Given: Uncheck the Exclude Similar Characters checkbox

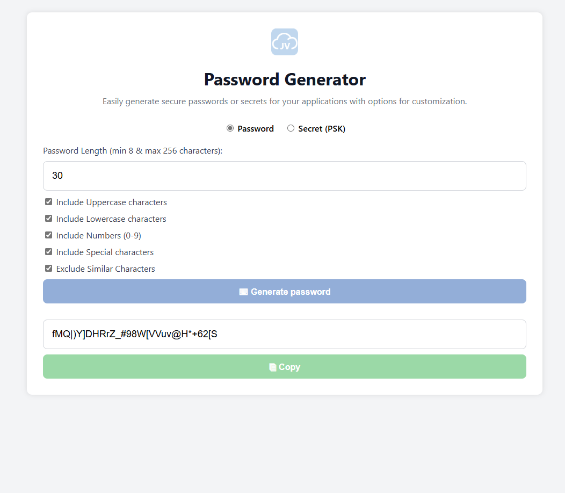Looking at the screenshot, I should pos(49,269).
